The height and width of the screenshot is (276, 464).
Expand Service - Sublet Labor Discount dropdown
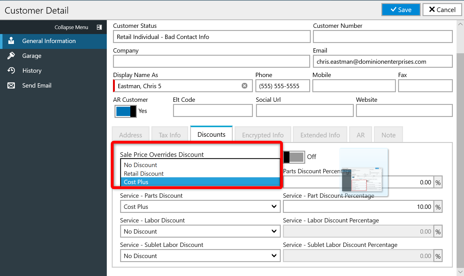point(274,256)
